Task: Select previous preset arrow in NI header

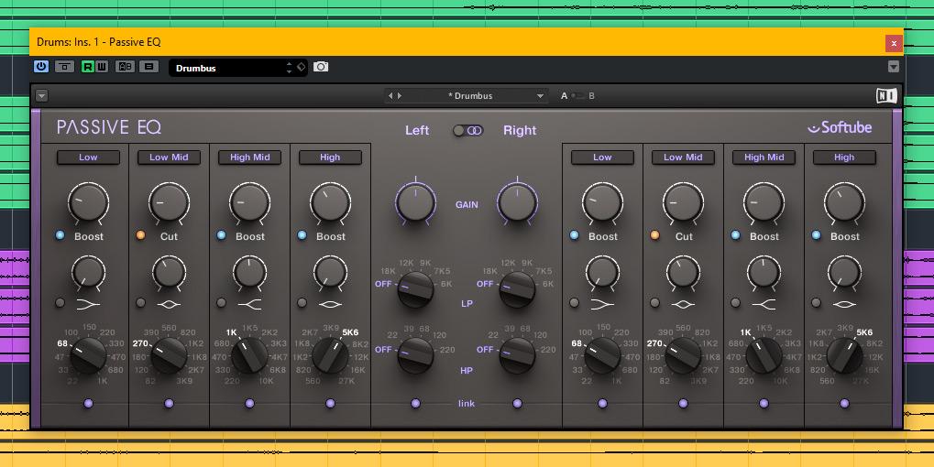Action: (390, 96)
